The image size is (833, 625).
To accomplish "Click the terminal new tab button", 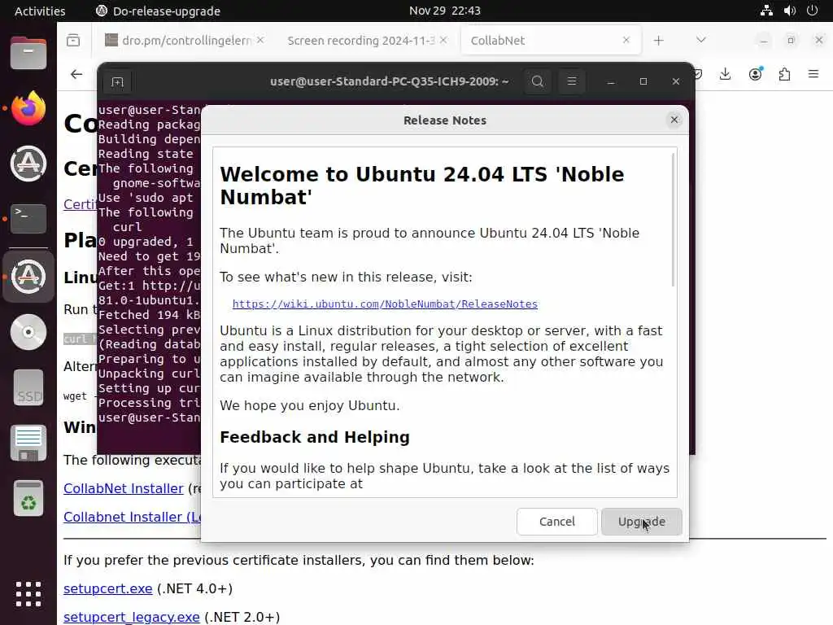I will (x=117, y=82).
